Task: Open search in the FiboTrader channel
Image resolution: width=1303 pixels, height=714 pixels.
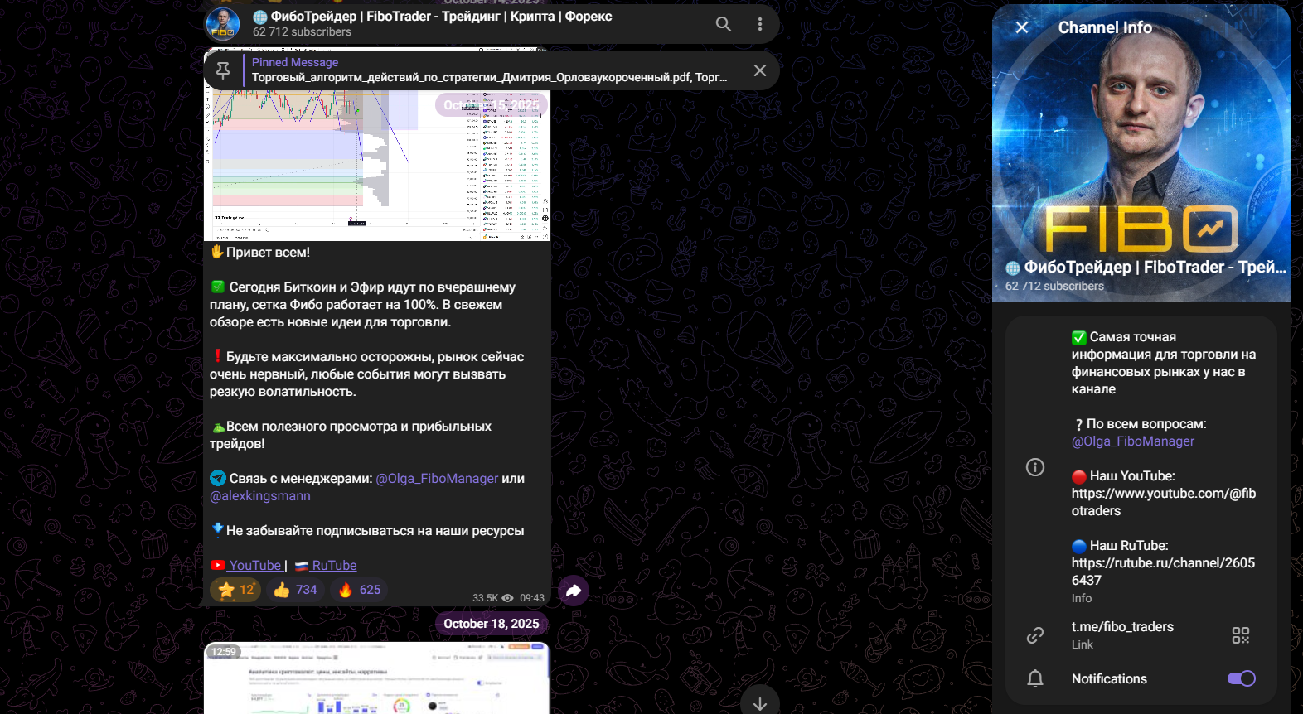Action: coord(724,24)
